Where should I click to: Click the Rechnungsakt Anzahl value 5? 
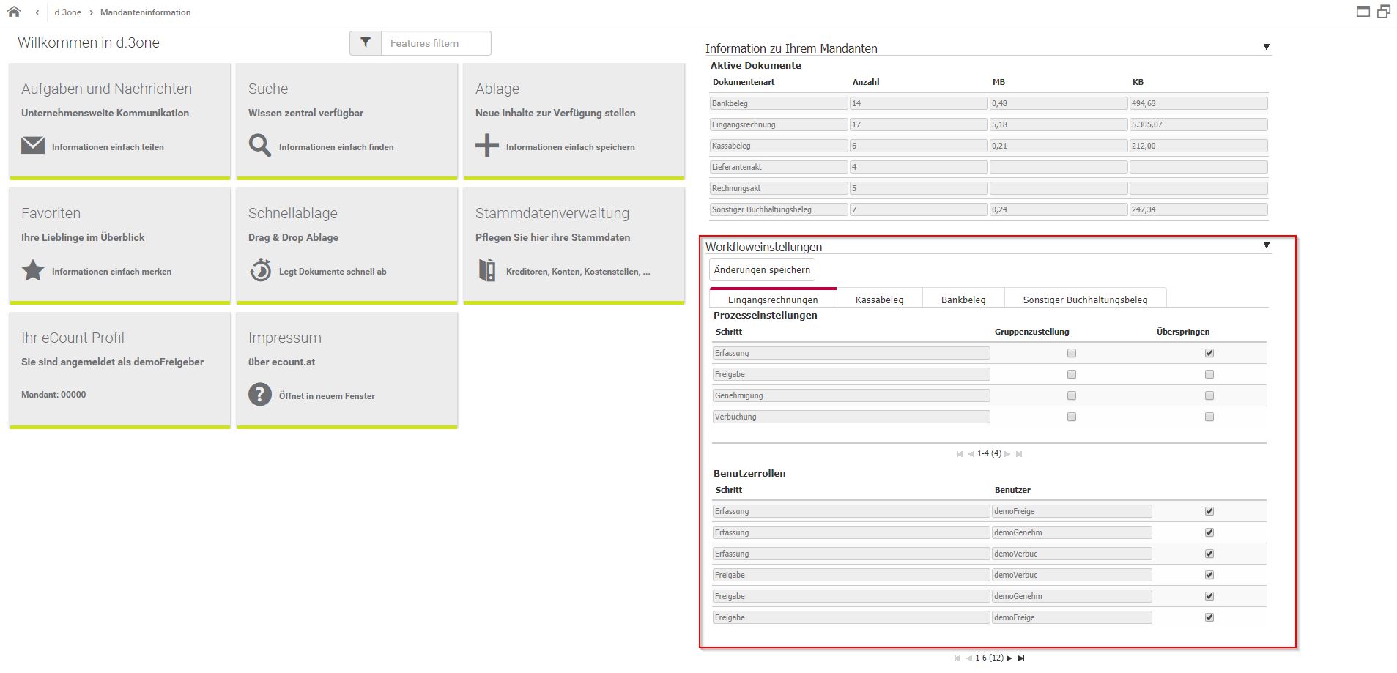919,188
